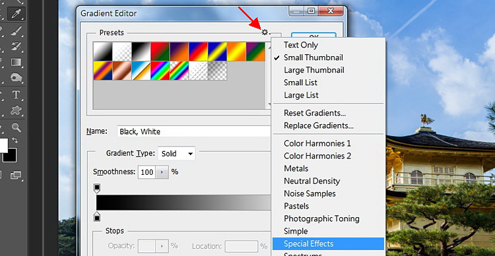
Task: Choose the Red, Green gradient preset
Action: [160, 51]
